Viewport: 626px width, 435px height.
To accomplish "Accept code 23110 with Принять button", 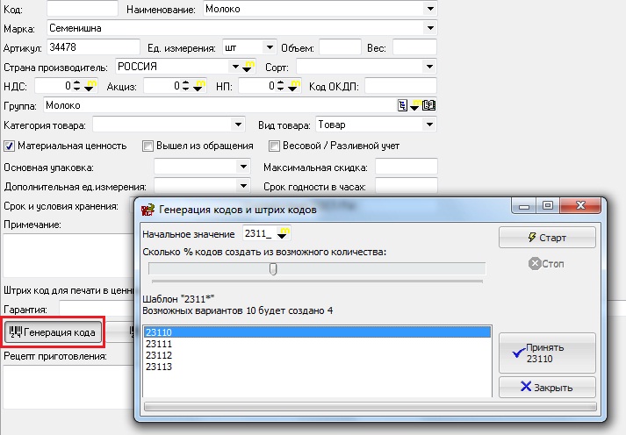I will coord(547,353).
